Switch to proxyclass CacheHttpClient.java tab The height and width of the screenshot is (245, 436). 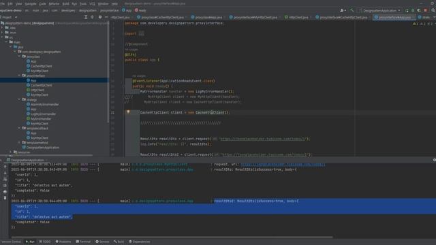click(x=162, y=17)
